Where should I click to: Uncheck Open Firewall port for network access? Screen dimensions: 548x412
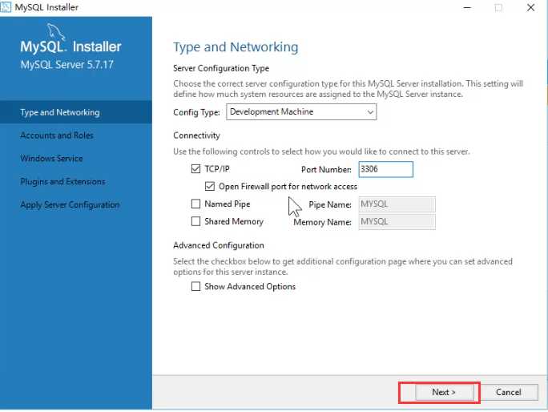pyautogui.click(x=210, y=187)
